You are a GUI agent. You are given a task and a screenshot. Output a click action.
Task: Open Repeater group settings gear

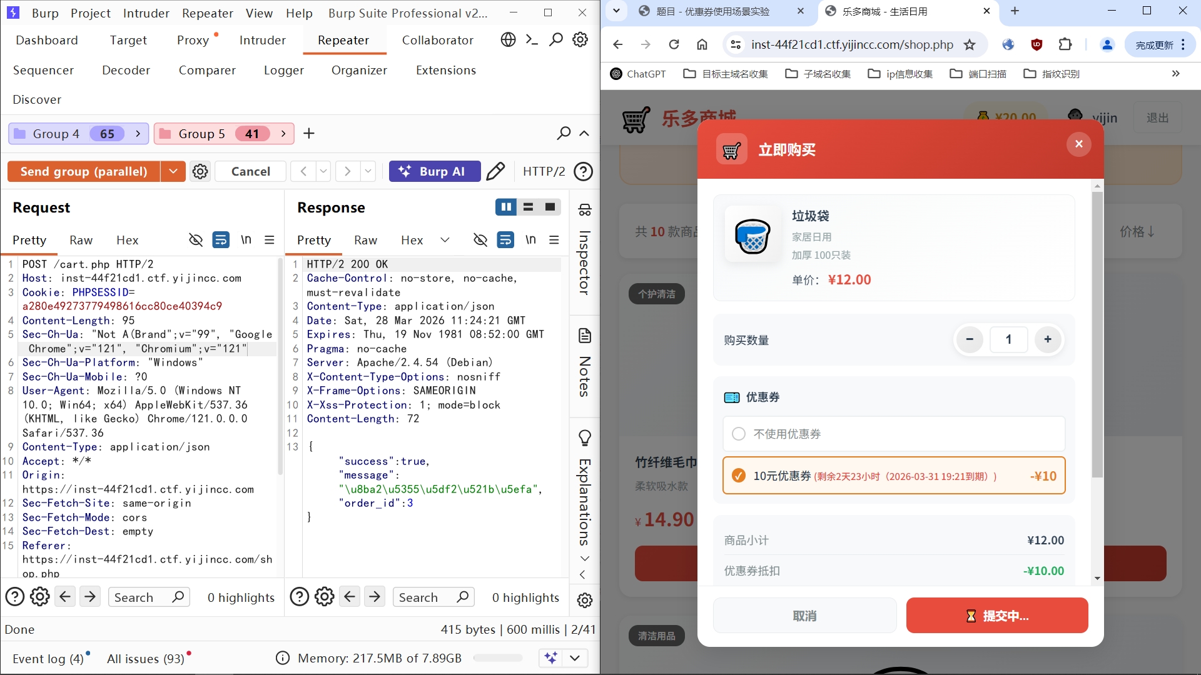(x=200, y=171)
